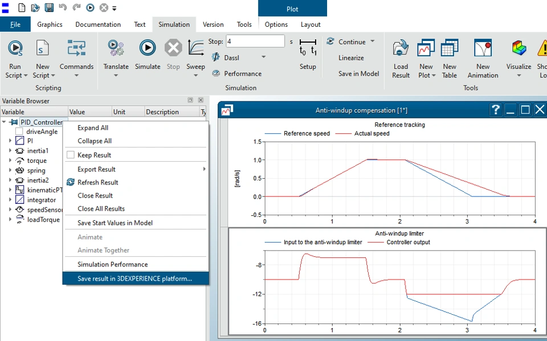Screen dimensions: 547x341
Task: Open Load Result tool
Action: [x=401, y=48]
